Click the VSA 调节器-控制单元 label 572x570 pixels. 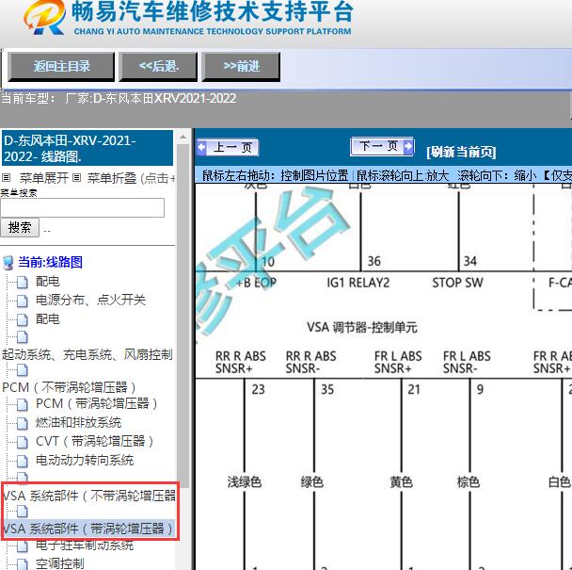point(362,327)
